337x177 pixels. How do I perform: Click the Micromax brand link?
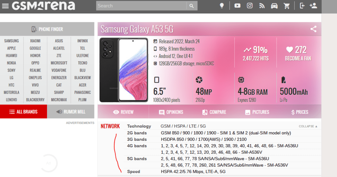tap(59, 100)
